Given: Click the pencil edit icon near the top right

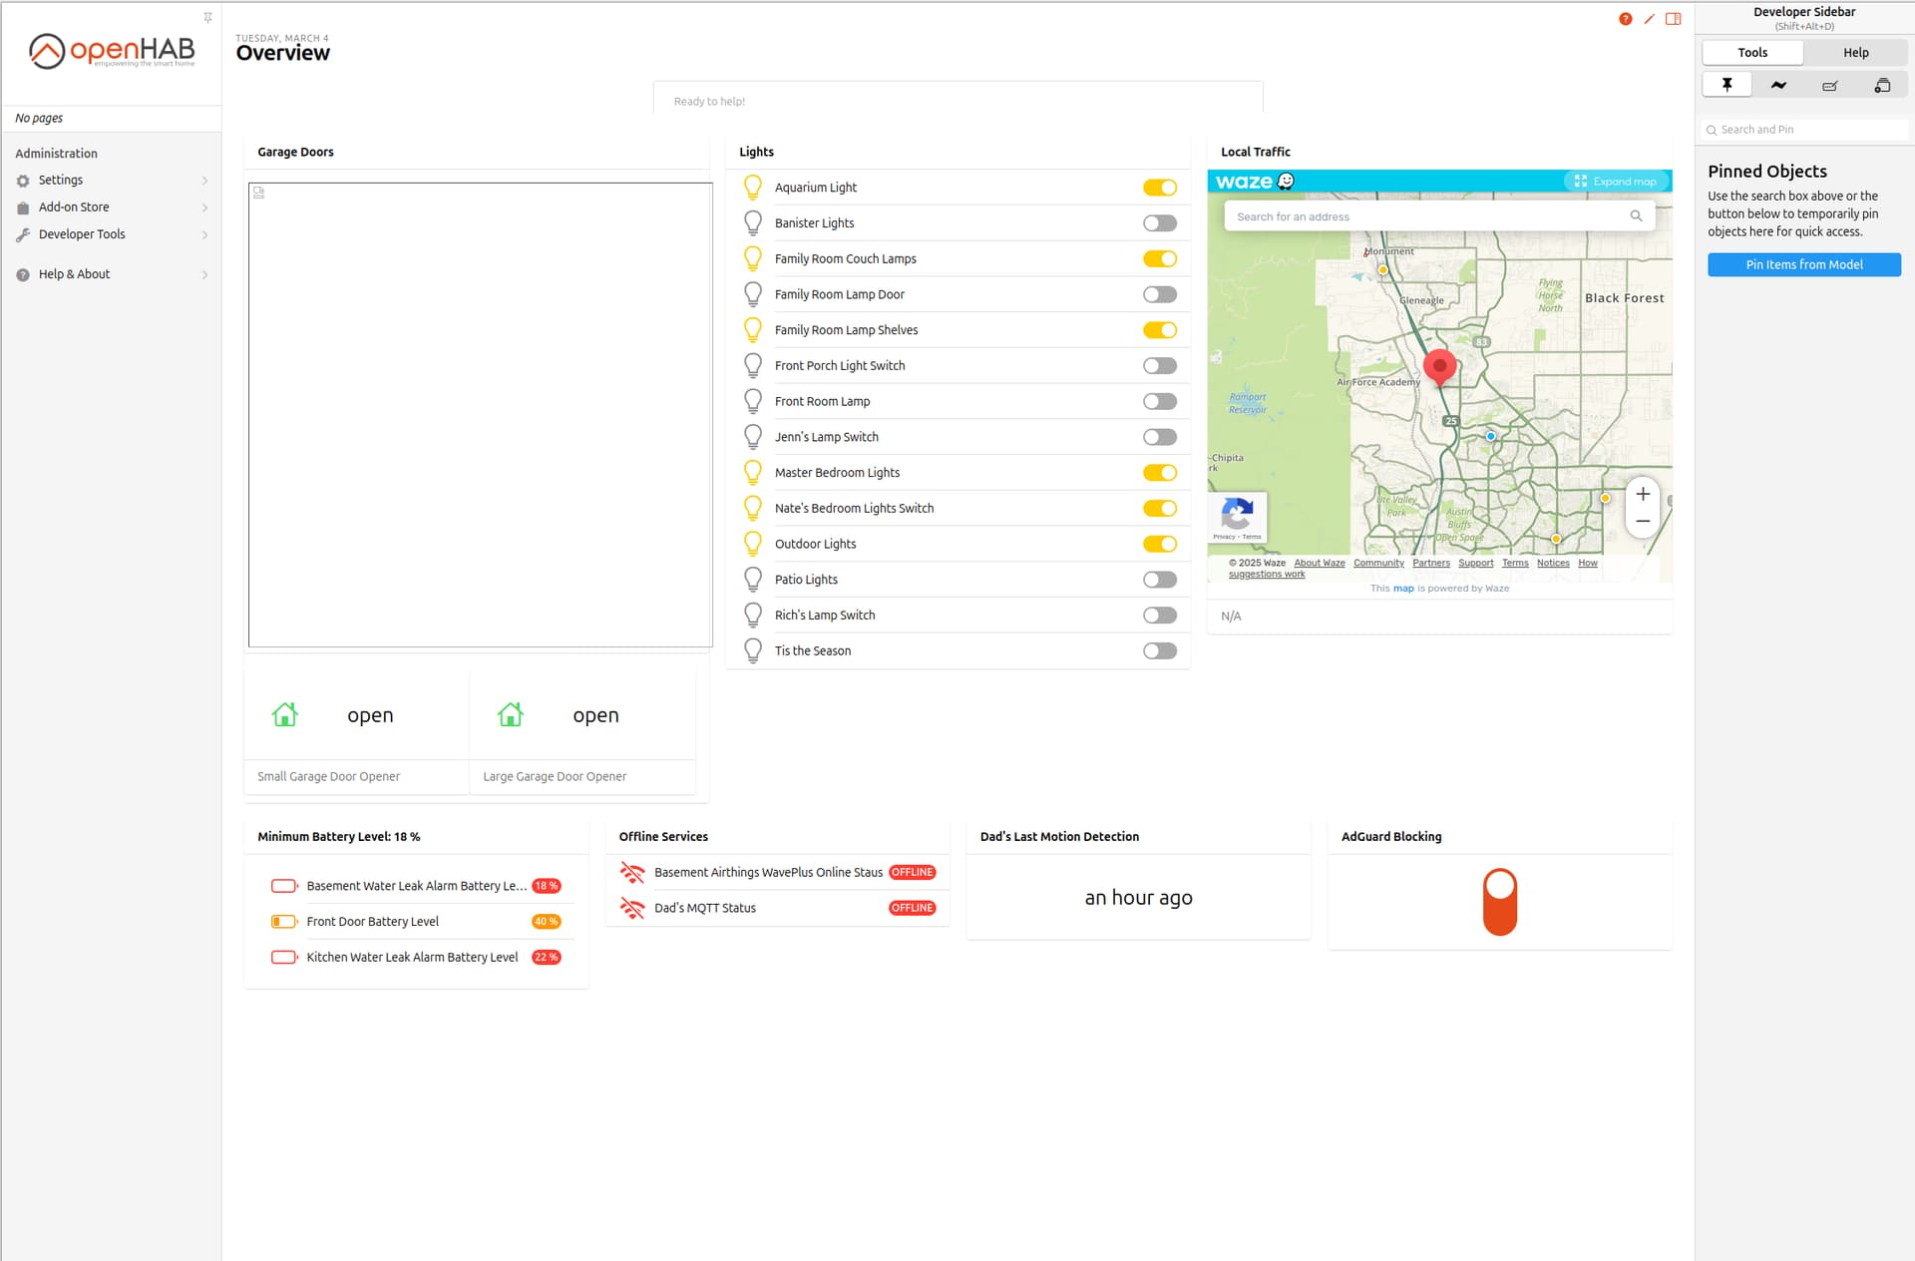Looking at the screenshot, I should tap(1650, 18).
